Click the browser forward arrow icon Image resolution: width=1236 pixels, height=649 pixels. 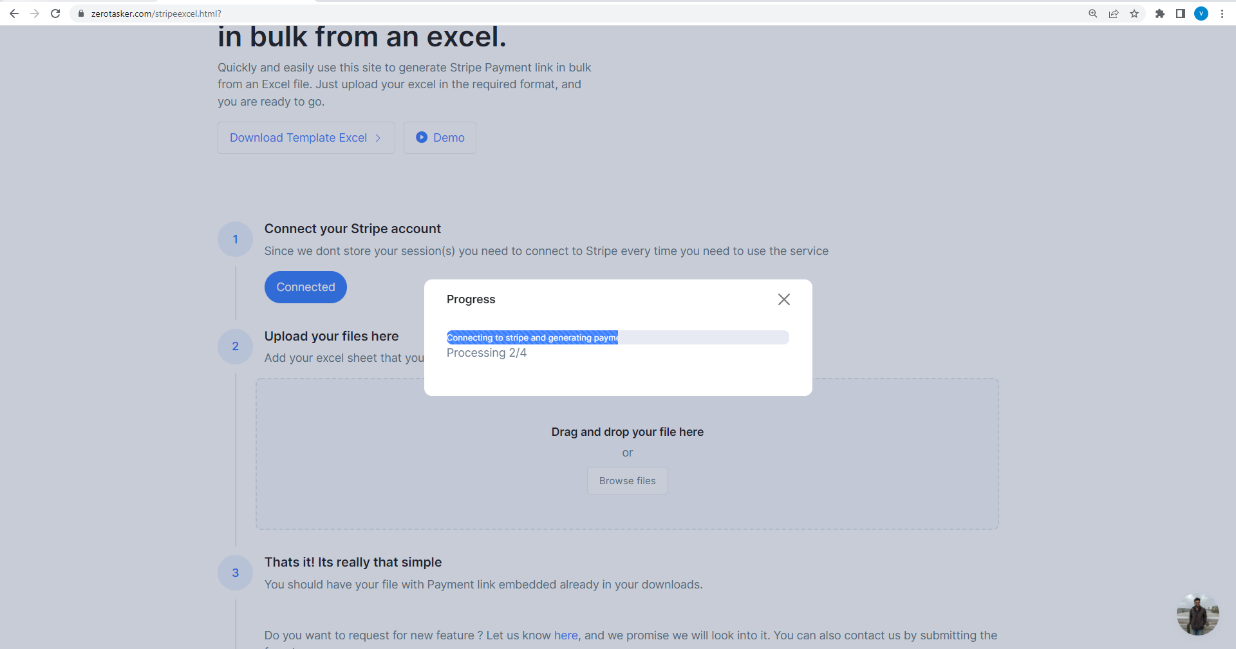pyautogui.click(x=35, y=13)
